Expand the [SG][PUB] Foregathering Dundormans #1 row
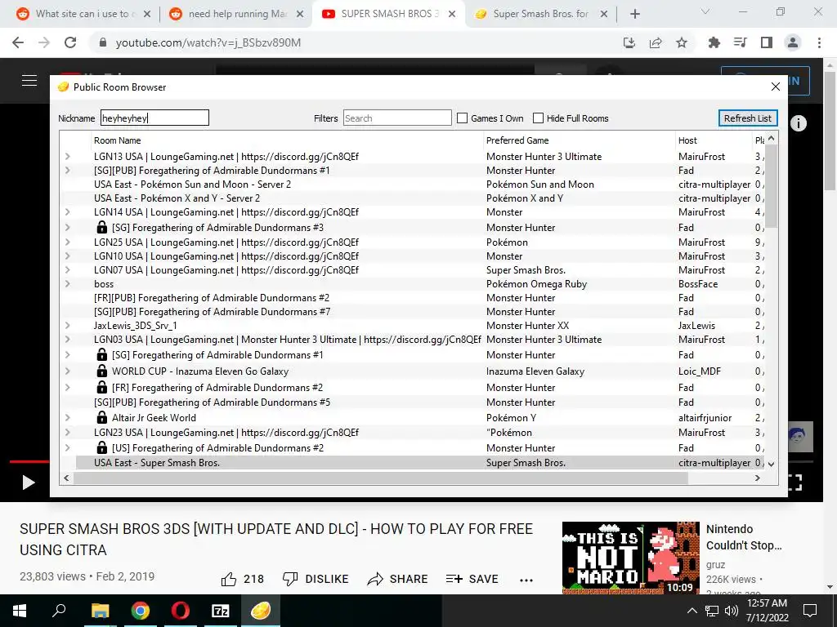The image size is (837, 627). point(67,170)
